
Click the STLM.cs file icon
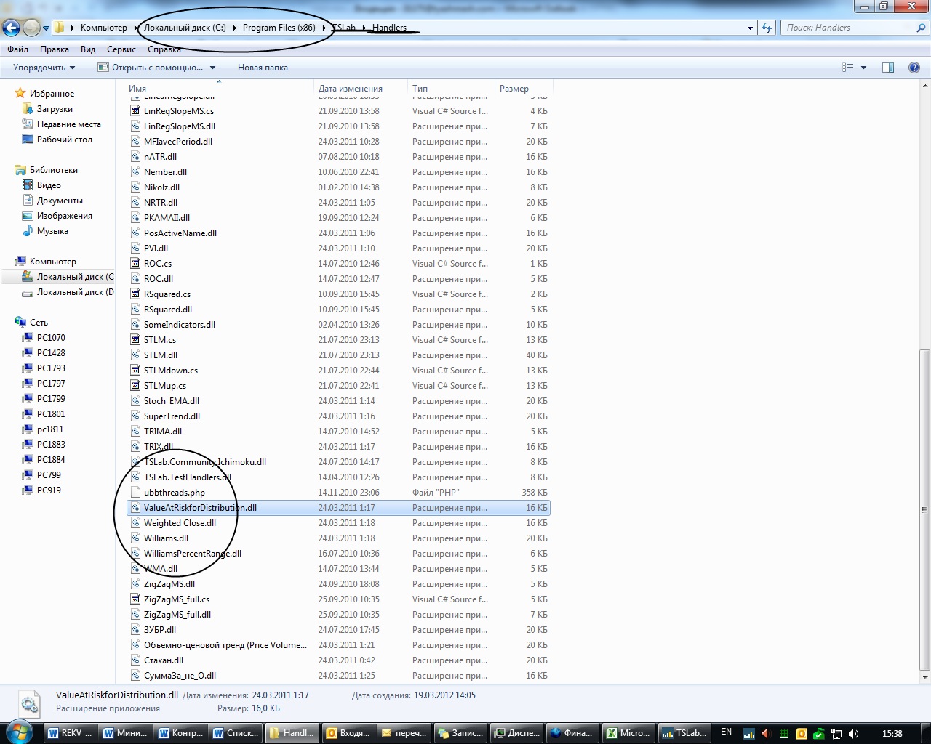[135, 340]
